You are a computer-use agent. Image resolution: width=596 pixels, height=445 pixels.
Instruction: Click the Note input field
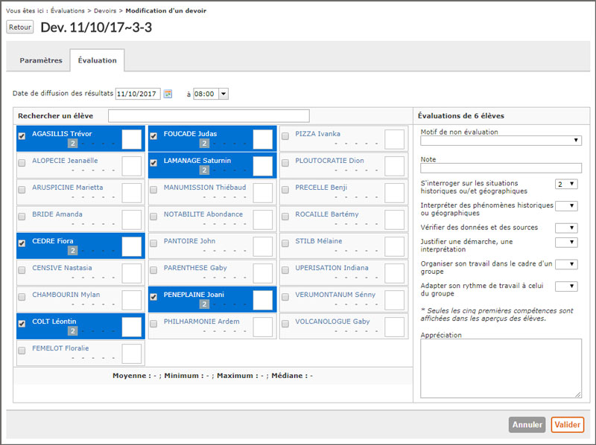coord(500,168)
